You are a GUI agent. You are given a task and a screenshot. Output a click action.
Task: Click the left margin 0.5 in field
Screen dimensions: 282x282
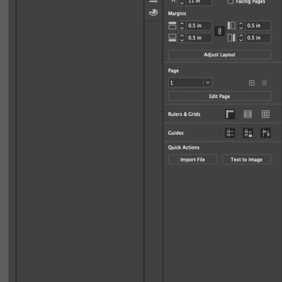pyautogui.click(x=258, y=25)
